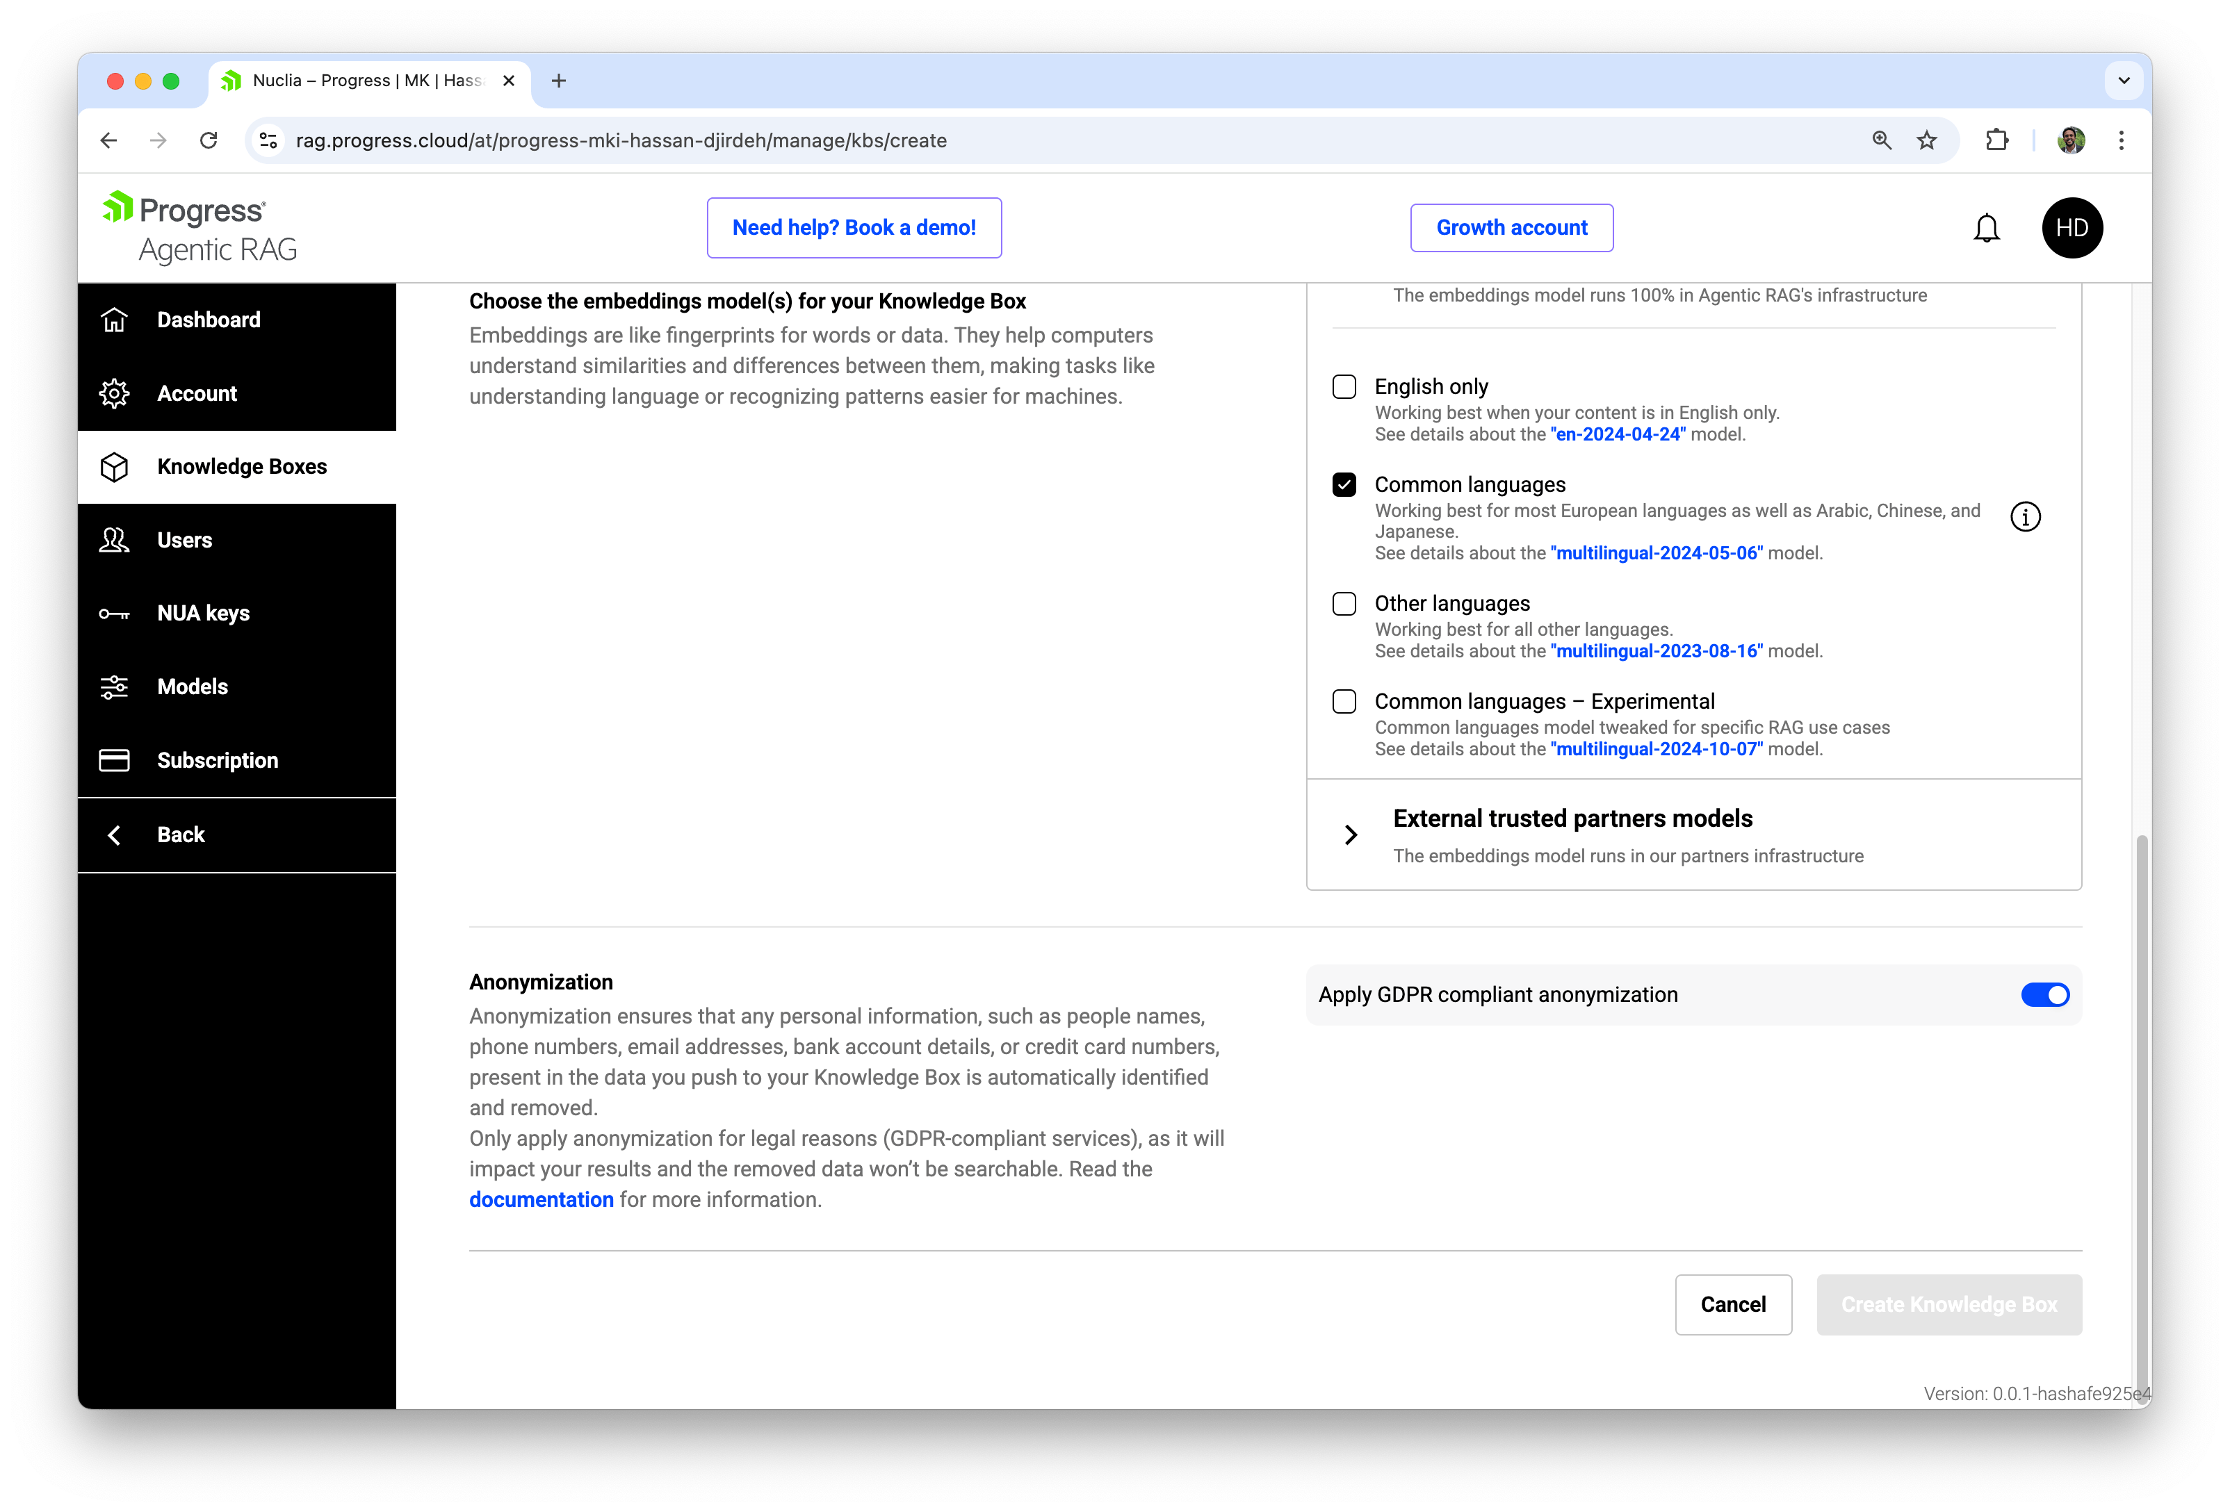Image resolution: width=2230 pixels, height=1512 pixels.
Task: Open Models using the sliders icon
Action: point(114,687)
